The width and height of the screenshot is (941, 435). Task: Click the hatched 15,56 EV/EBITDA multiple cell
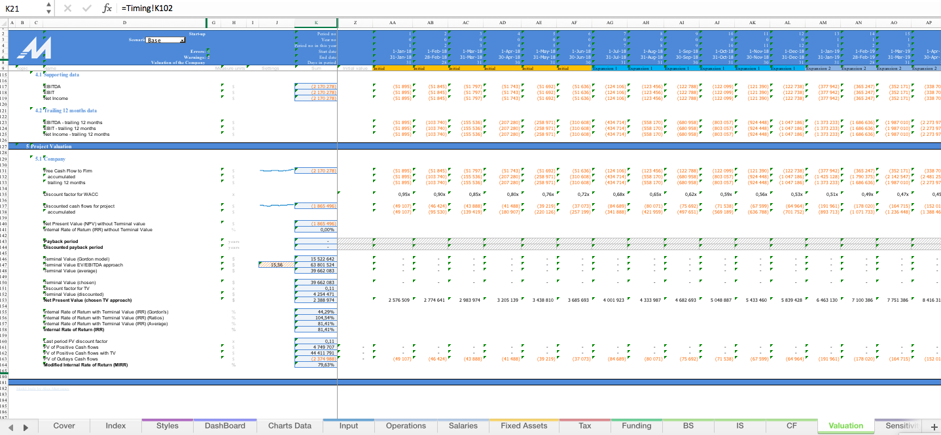pyautogui.click(x=277, y=265)
